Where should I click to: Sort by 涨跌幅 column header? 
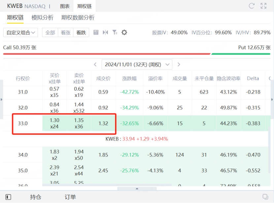[x=129, y=78]
